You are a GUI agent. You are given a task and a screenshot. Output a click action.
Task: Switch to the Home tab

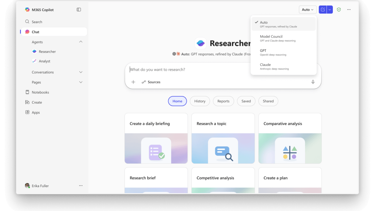click(x=177, y=101)
